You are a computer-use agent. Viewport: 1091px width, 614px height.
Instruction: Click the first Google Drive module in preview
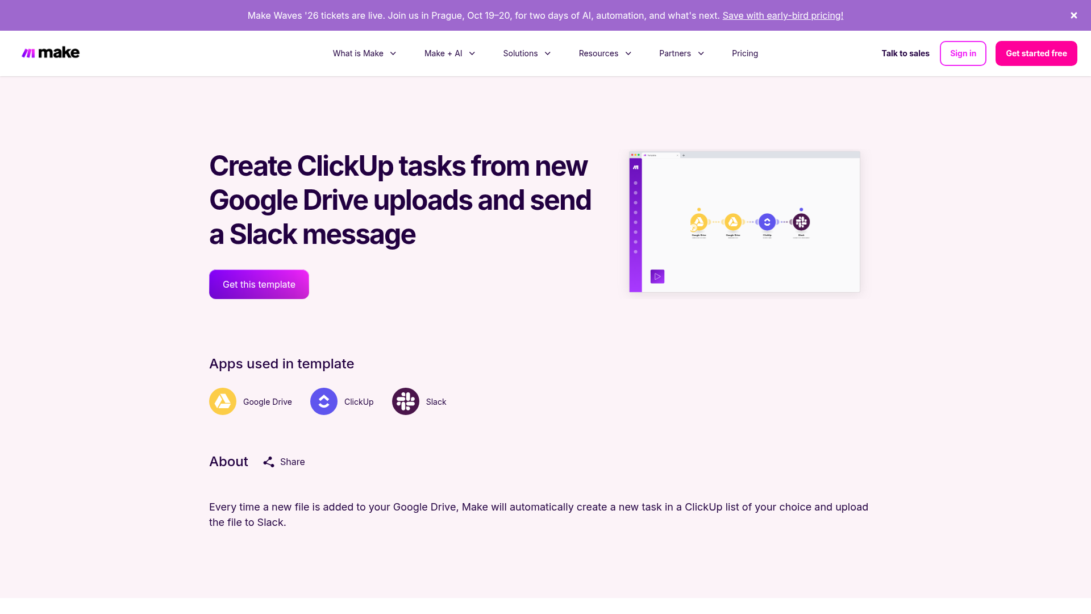[x=699, y=222]
